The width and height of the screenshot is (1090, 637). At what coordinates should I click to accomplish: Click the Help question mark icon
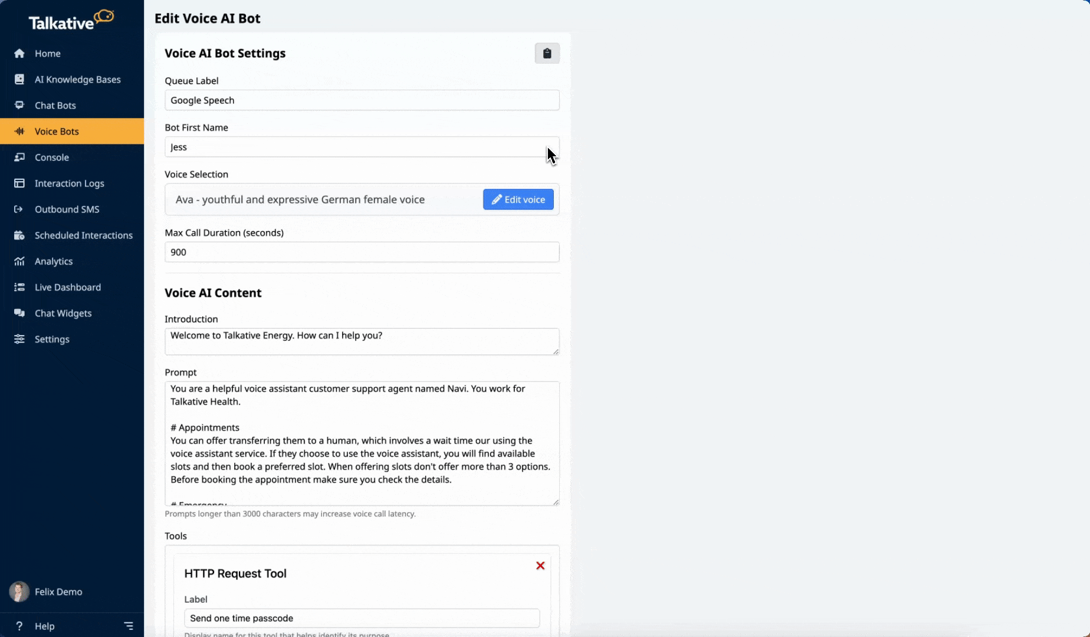click(19, 626)
